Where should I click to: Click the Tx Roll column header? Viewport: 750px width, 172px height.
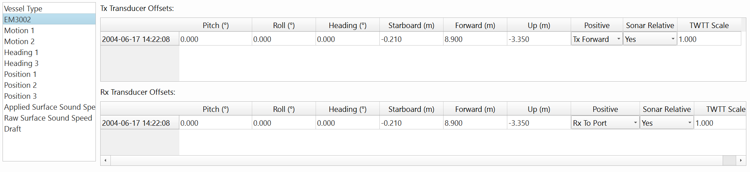pyautogui.click(x=284, y=25)
